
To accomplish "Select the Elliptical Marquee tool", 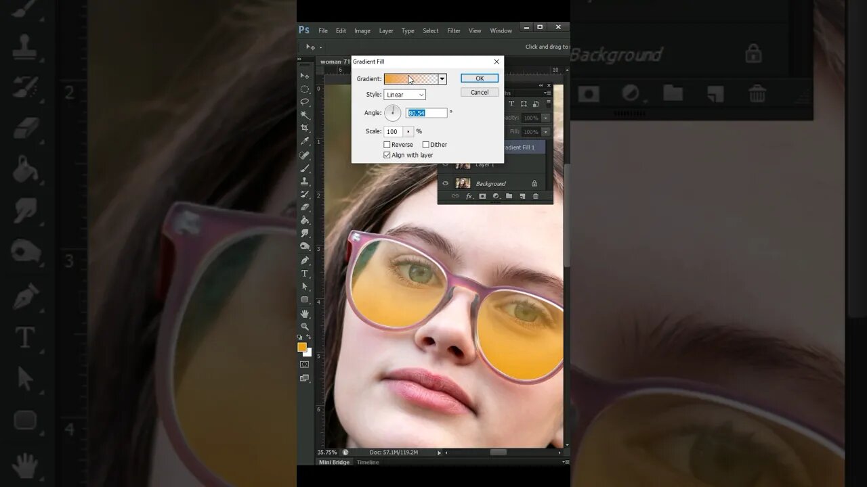I will (305, 89).
